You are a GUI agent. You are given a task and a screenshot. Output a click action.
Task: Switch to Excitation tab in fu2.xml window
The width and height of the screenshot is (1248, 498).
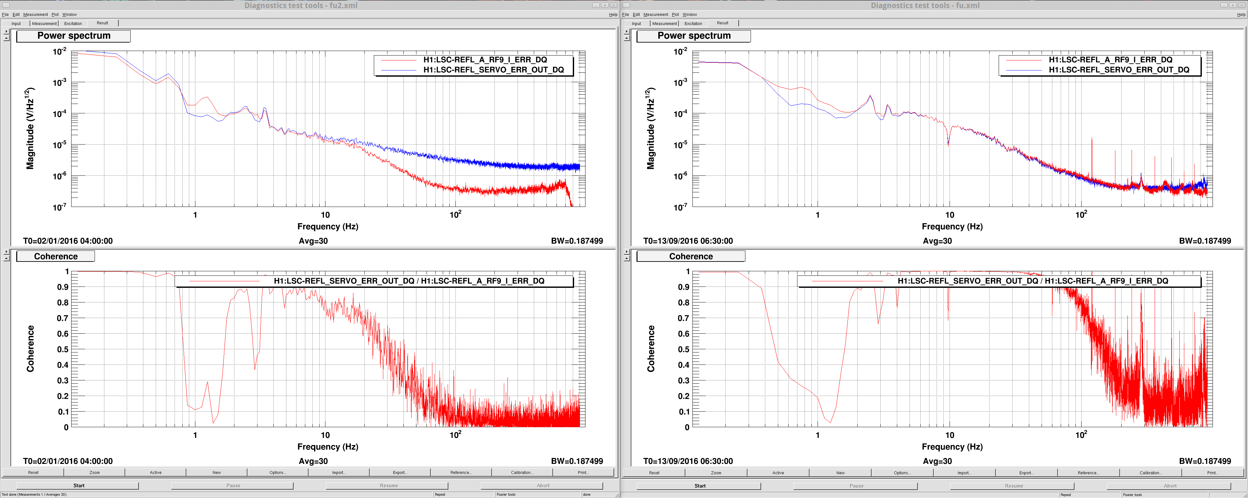(73, 23)
